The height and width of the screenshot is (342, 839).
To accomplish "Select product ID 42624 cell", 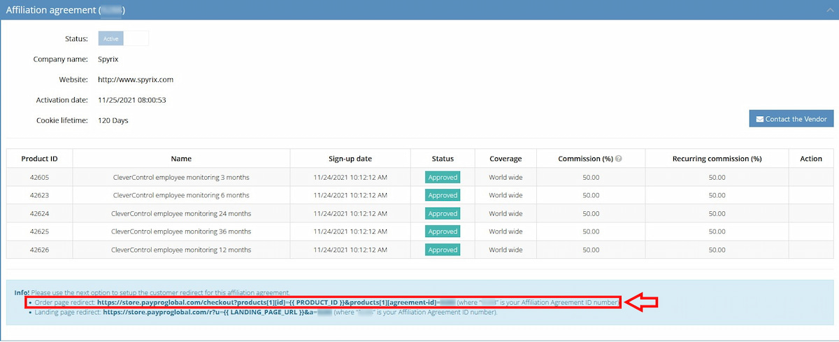I will click(39, 213).
